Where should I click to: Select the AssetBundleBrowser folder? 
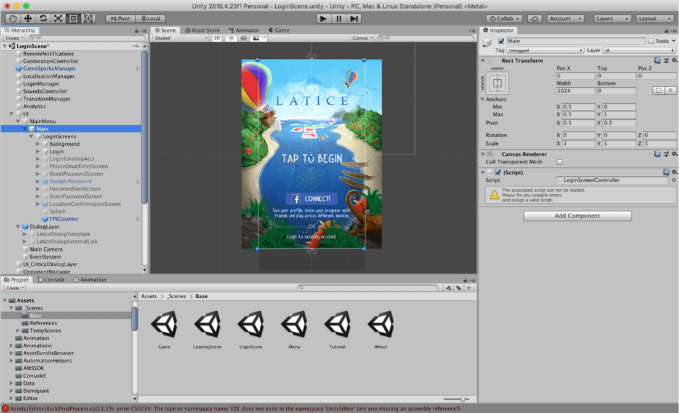pyautogui.click(x=48, y=353)
